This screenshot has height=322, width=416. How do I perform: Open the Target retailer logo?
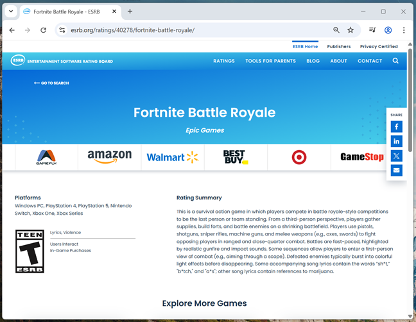(299, 157)
